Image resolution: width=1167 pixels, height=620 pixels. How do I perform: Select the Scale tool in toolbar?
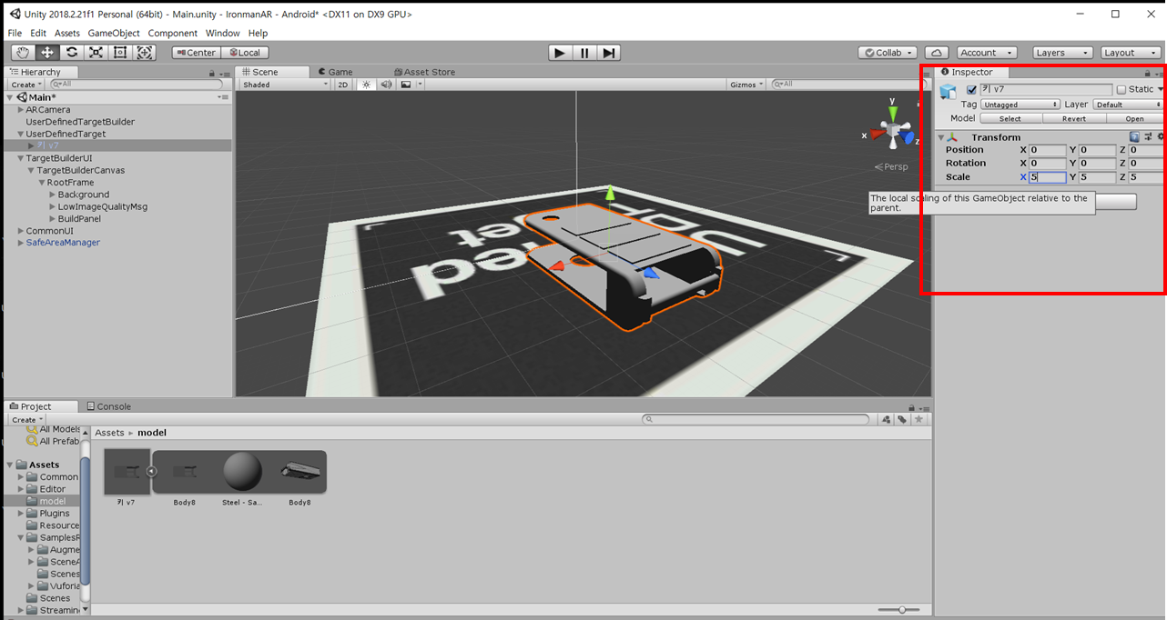tap(96, 53)
